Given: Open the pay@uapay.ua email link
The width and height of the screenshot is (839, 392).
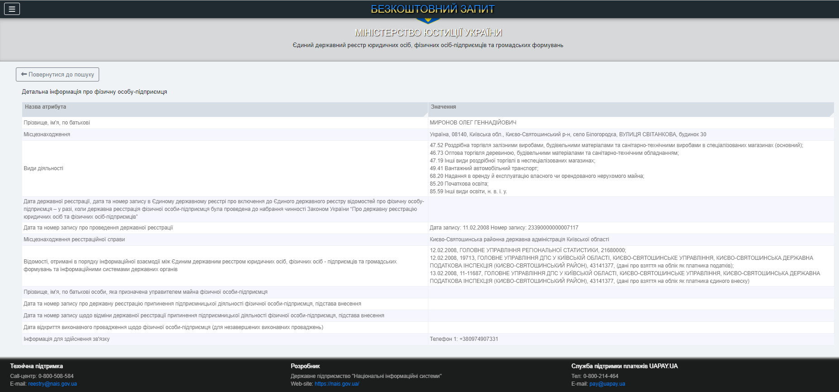Looking at the screenshot, I should pos(607,384).
